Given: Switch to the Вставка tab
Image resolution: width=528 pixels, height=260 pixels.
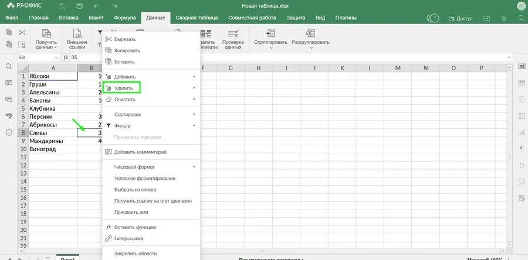Looking at the screenshot, I should [x=69, y=18].
